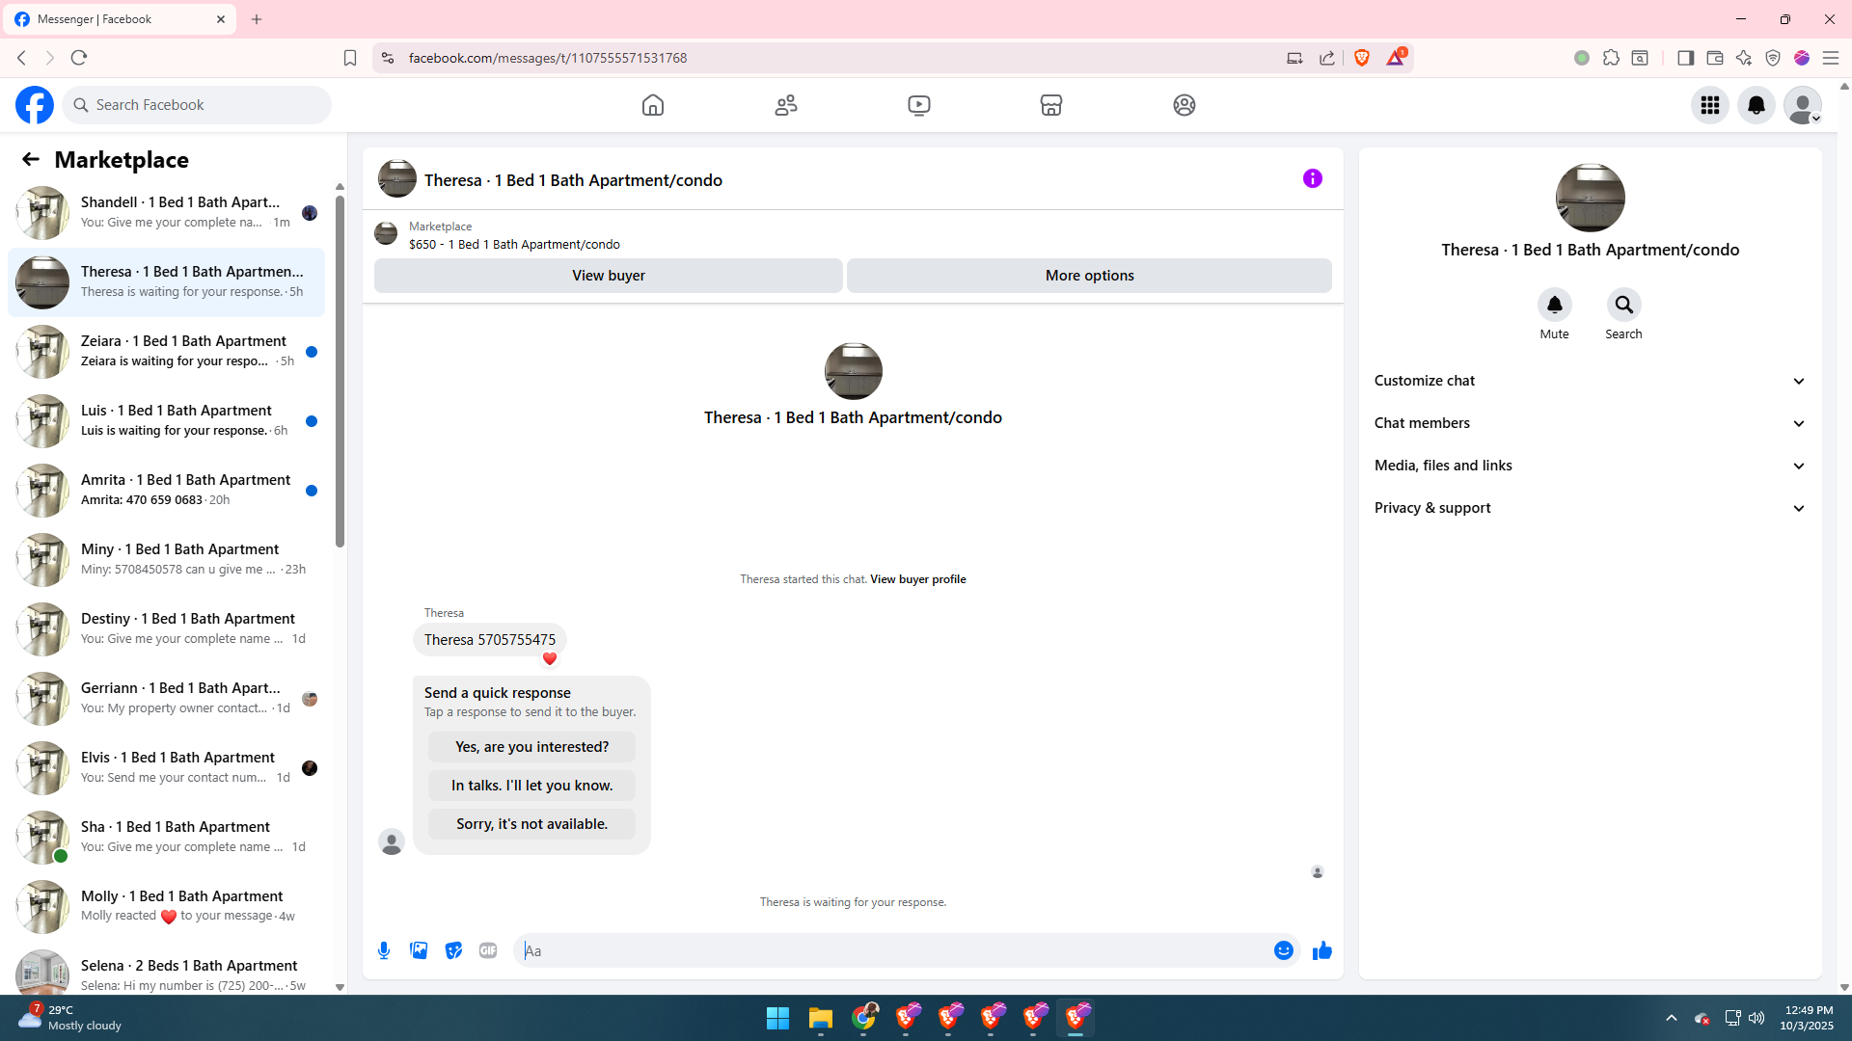This screenshot has width=1852, height=1041.
Task: Open Gerriann conversation
Action: pos(166,698)
